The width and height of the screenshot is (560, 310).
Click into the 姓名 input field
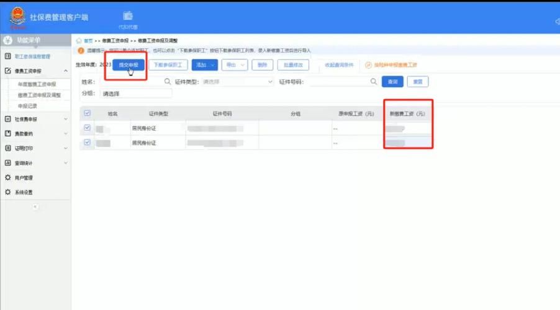131,82
